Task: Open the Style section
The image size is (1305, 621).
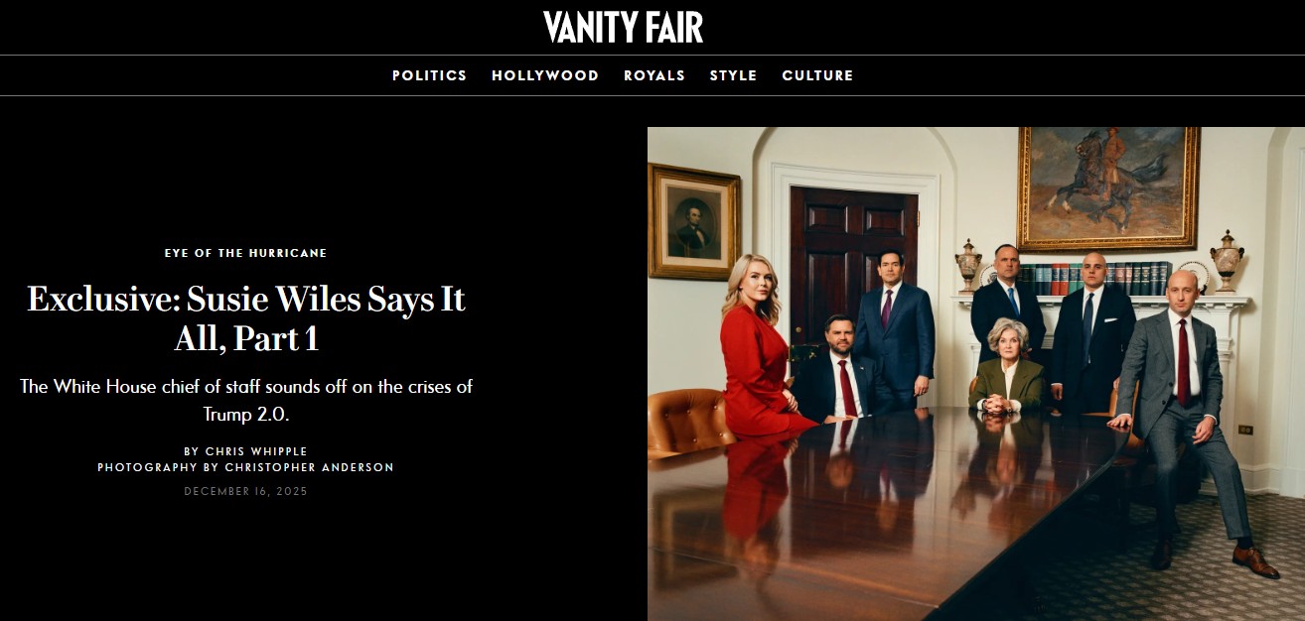Action: pos(733,75)
